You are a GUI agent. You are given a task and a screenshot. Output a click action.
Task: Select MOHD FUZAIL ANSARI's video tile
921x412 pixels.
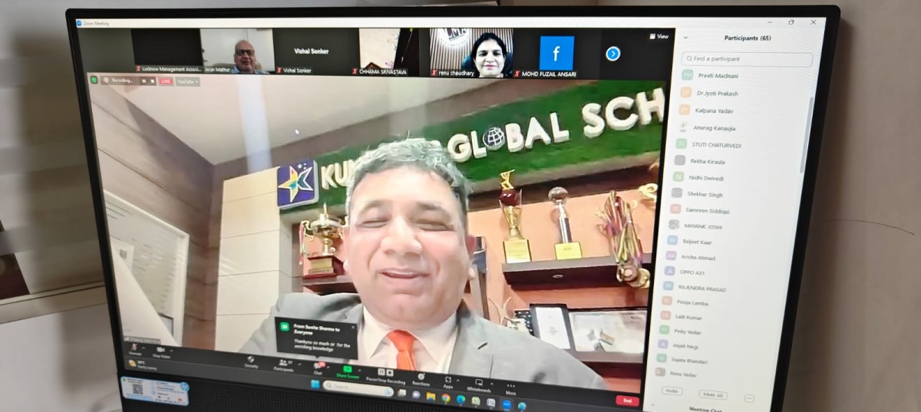[x=556, y=53]
